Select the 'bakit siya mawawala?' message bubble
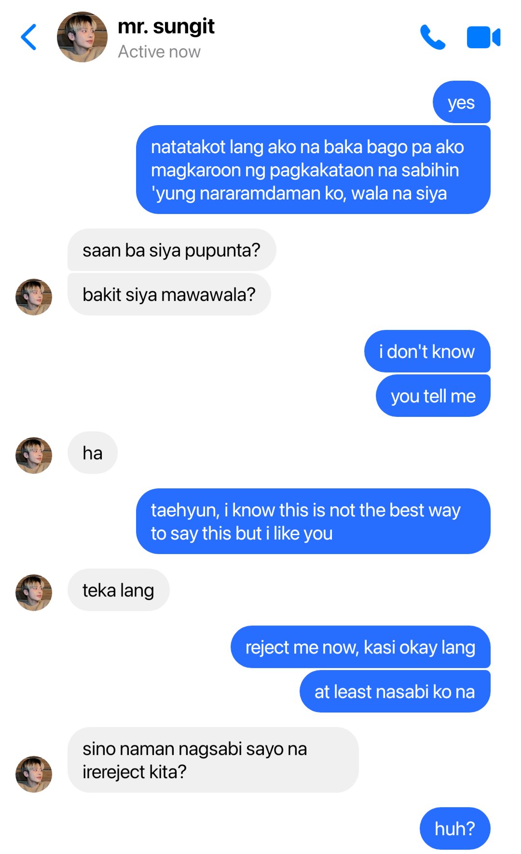 coord(169,294)
